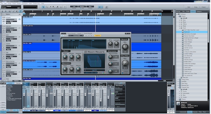Toggle Room Reverb power activate button
The height and width of the screenshot is (114, 211).
pyautogui.click(x=62, y=35)
